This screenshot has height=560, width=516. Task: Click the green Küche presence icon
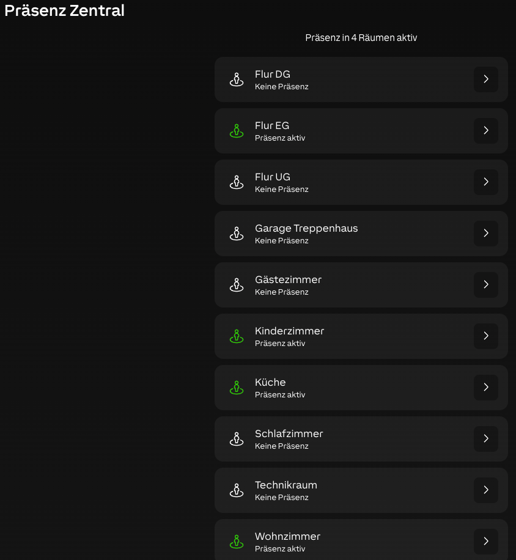point(237,388)
